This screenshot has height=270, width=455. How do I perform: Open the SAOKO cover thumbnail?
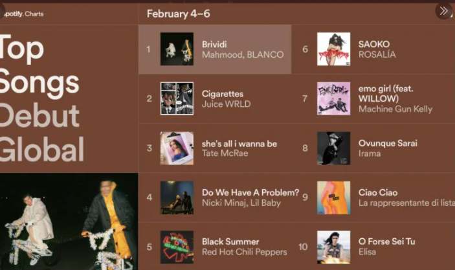pos(333,49)
